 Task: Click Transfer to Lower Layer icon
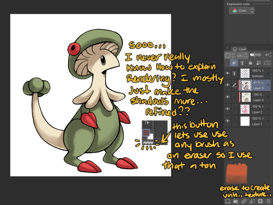coord(244,201)
